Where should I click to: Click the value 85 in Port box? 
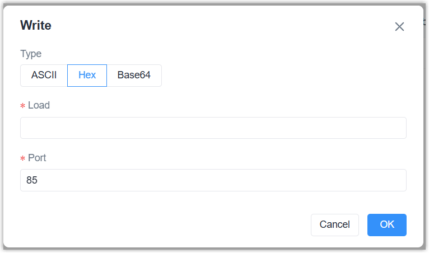coord(32,180)
